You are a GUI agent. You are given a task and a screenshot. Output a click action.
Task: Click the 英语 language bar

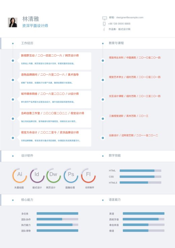tap(144, 214)
